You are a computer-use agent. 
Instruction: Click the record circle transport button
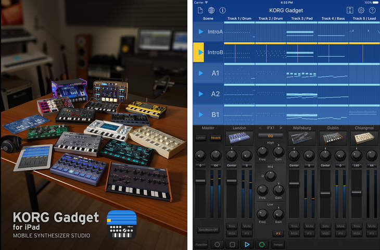click(218, 244)
